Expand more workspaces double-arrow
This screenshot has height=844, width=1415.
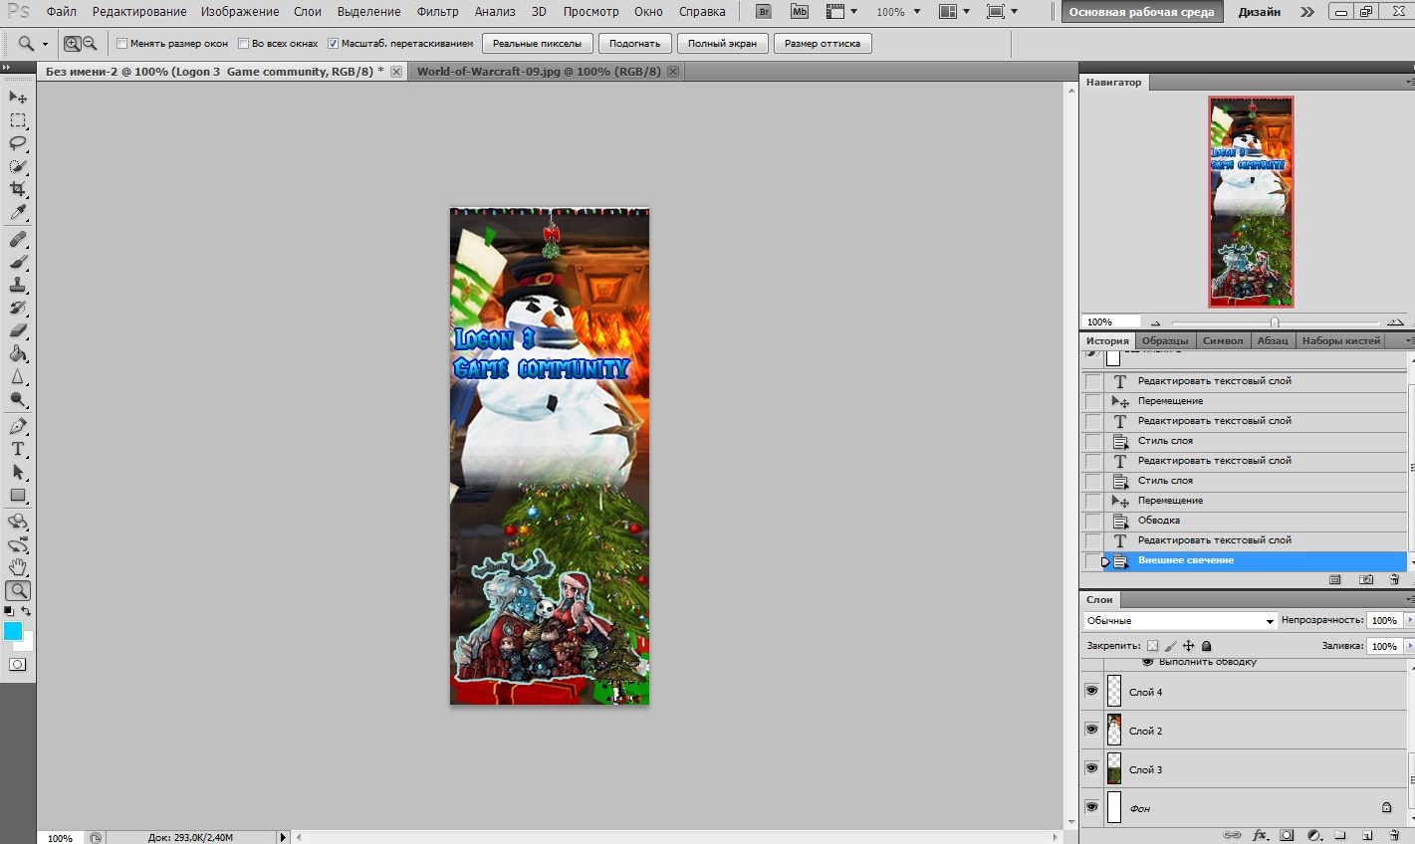coord(1306,12)
